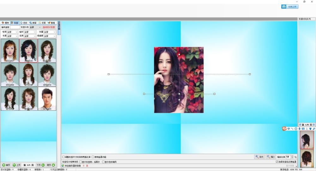Image resolution: width=316 pixels, height=171 pixels.
Task: Click next page icon in comparison queue pager
Action: 313,125
